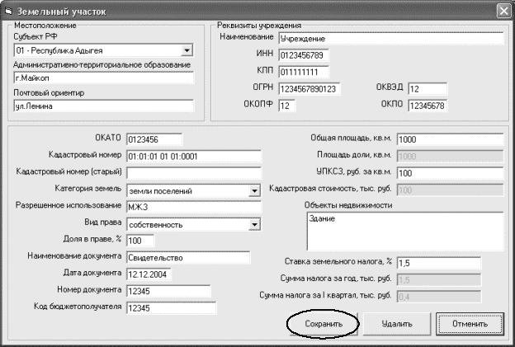Click the Кадастровый номер field
This screenshot has width=515, height=347.
(193, 156)
